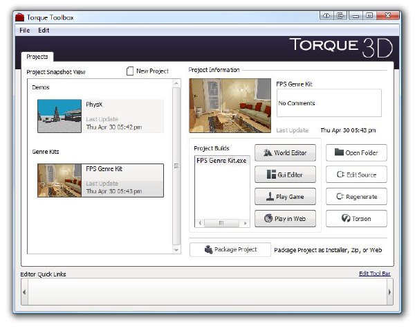Click the Play Game joystick icon
Image resolution: width=415 pixels, height=327 pixels.
[x=270, y=196]
